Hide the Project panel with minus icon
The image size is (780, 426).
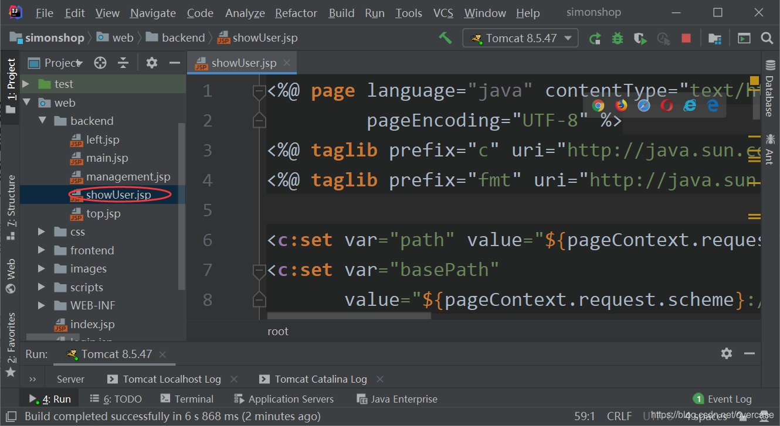pyautogui.click(x=174, y=63)
